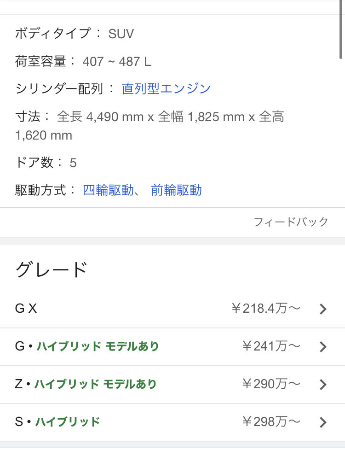Tap the 荷室容量 407 ~ 487 L line
The width and height of the screenshot is (345, 450).
pyautogui.click(x=83, y=61)
